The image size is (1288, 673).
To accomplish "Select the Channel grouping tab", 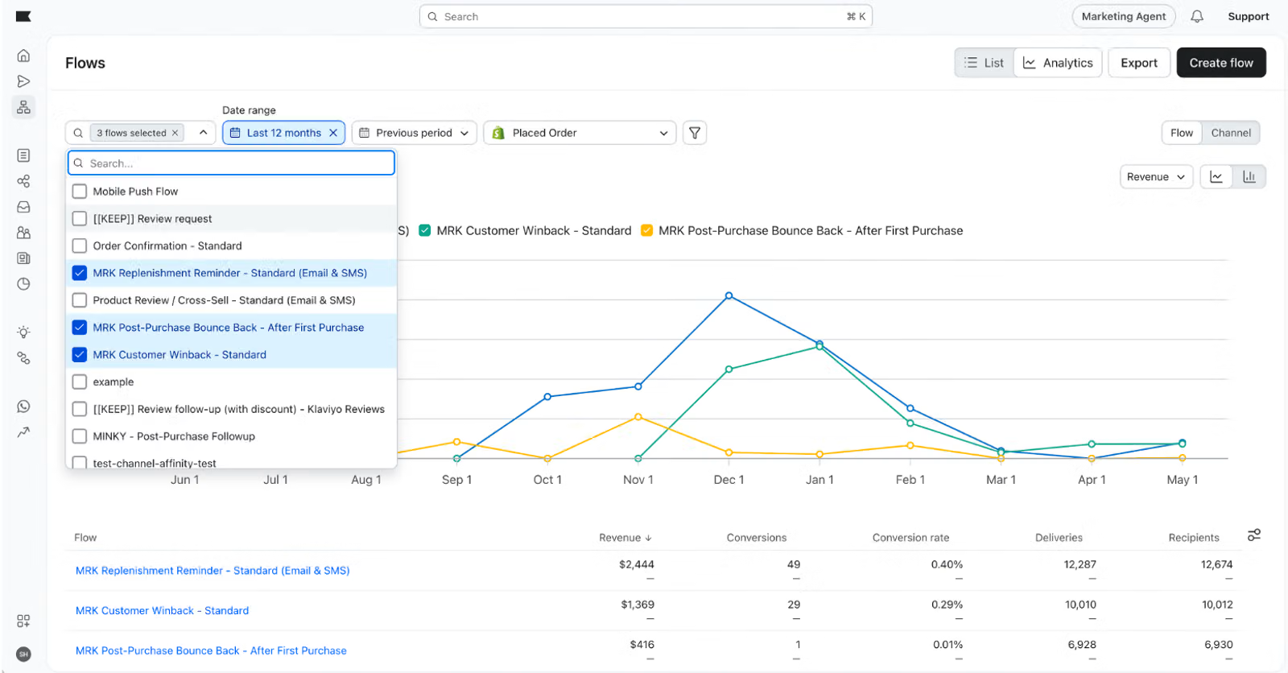I will click(1231, 133).
